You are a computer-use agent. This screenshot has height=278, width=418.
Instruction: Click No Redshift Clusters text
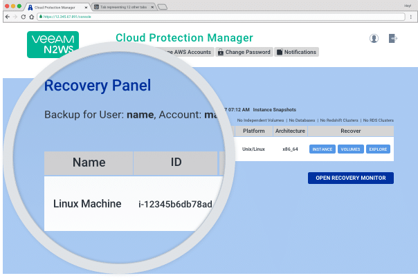(339, 120)
